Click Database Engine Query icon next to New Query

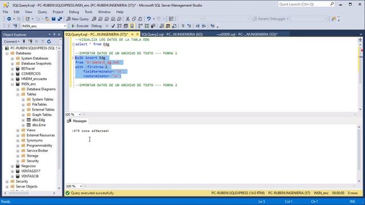click(94, 19)
